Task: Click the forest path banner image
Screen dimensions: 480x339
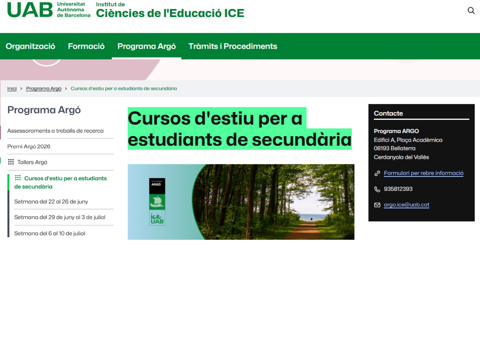Action: [274, 202]
